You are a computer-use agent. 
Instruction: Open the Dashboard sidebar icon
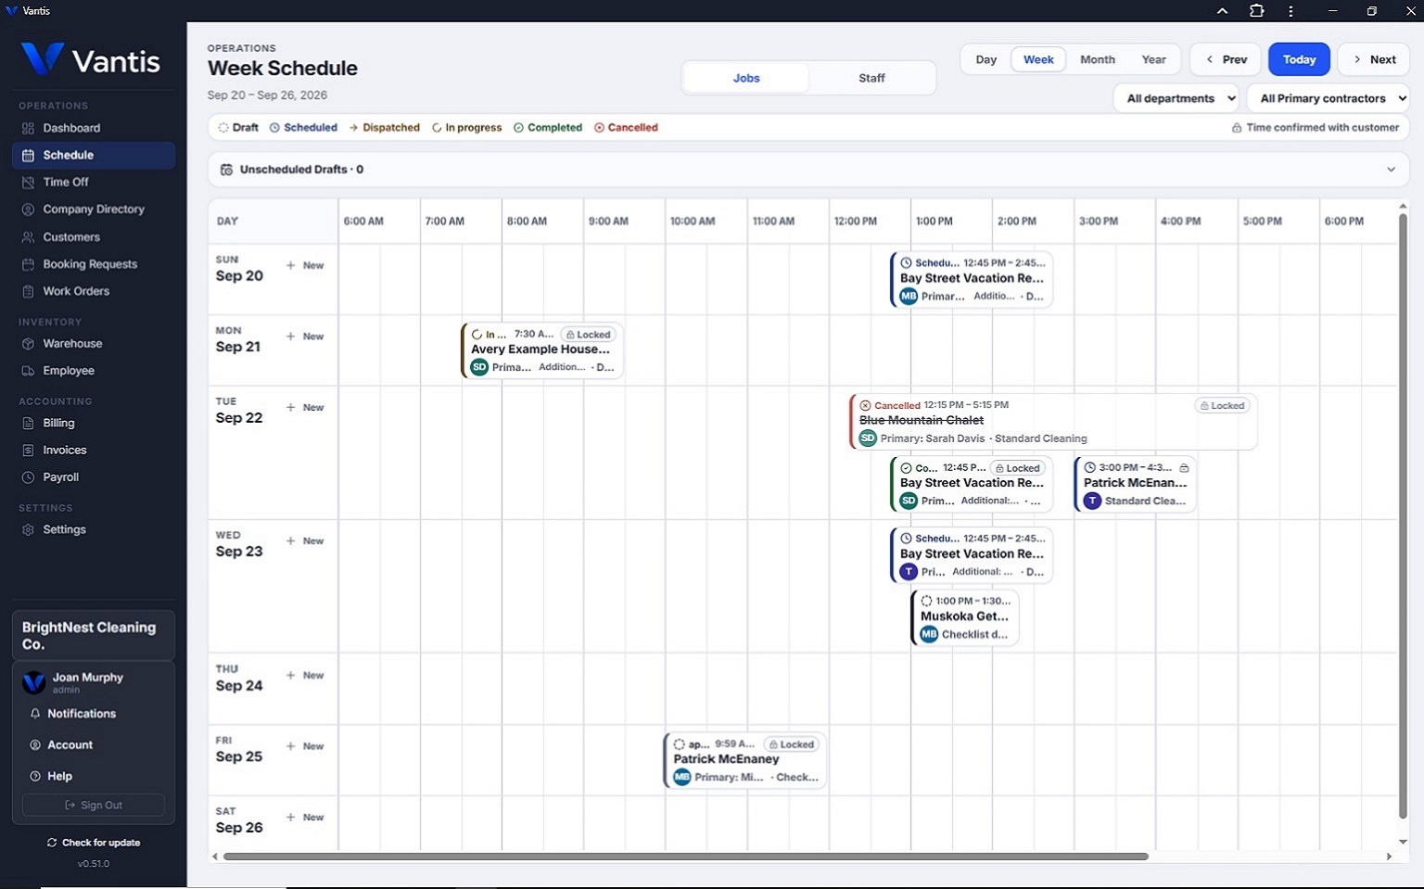tap(28, 128)
